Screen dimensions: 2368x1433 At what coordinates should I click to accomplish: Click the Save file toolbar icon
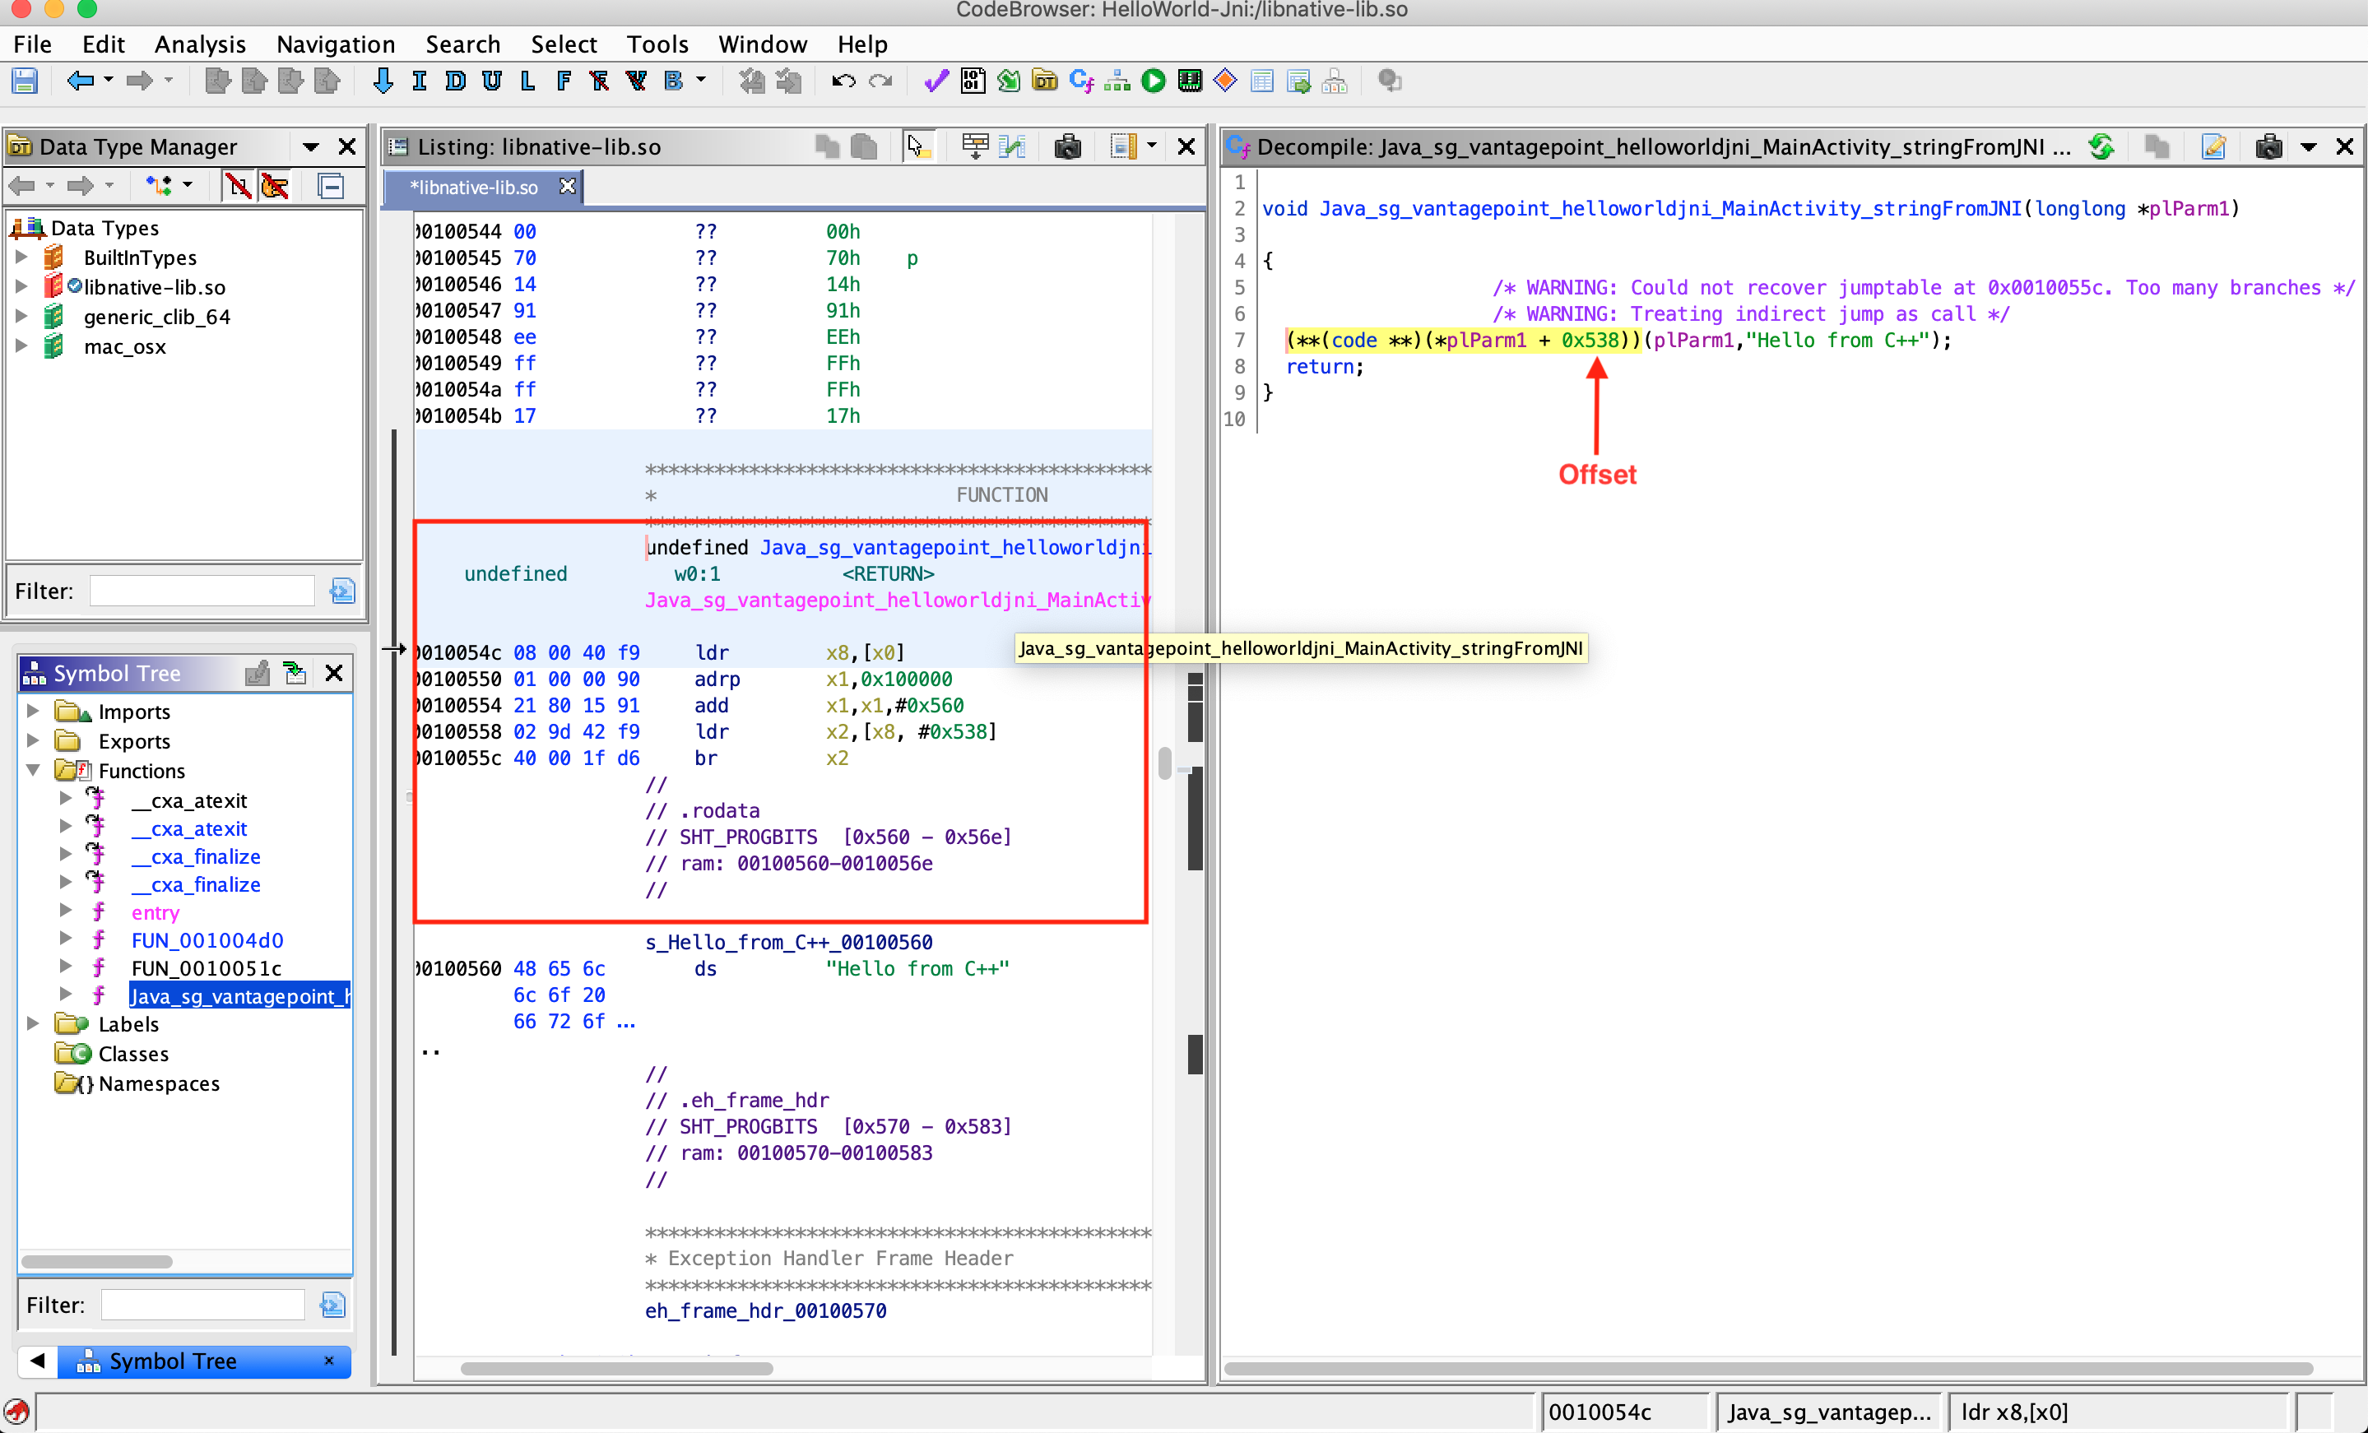click(25, 81)
